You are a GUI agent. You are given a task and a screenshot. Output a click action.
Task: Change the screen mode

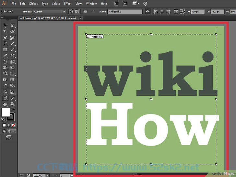tap(8, 137)
